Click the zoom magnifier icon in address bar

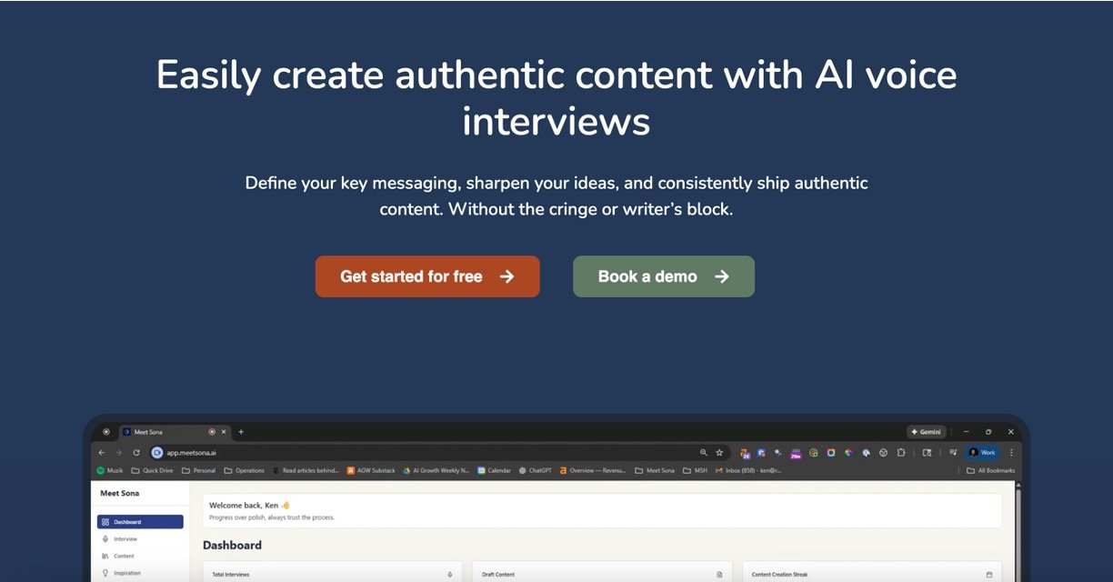pos(703,452)
